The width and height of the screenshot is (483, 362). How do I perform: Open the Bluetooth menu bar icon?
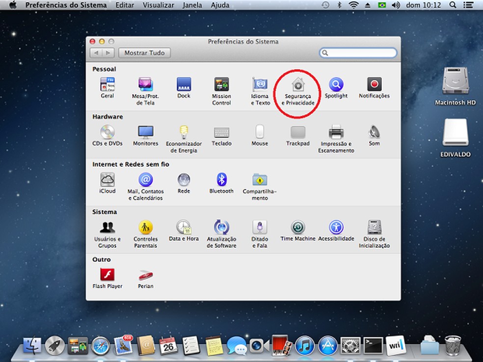tap(340, 5)
